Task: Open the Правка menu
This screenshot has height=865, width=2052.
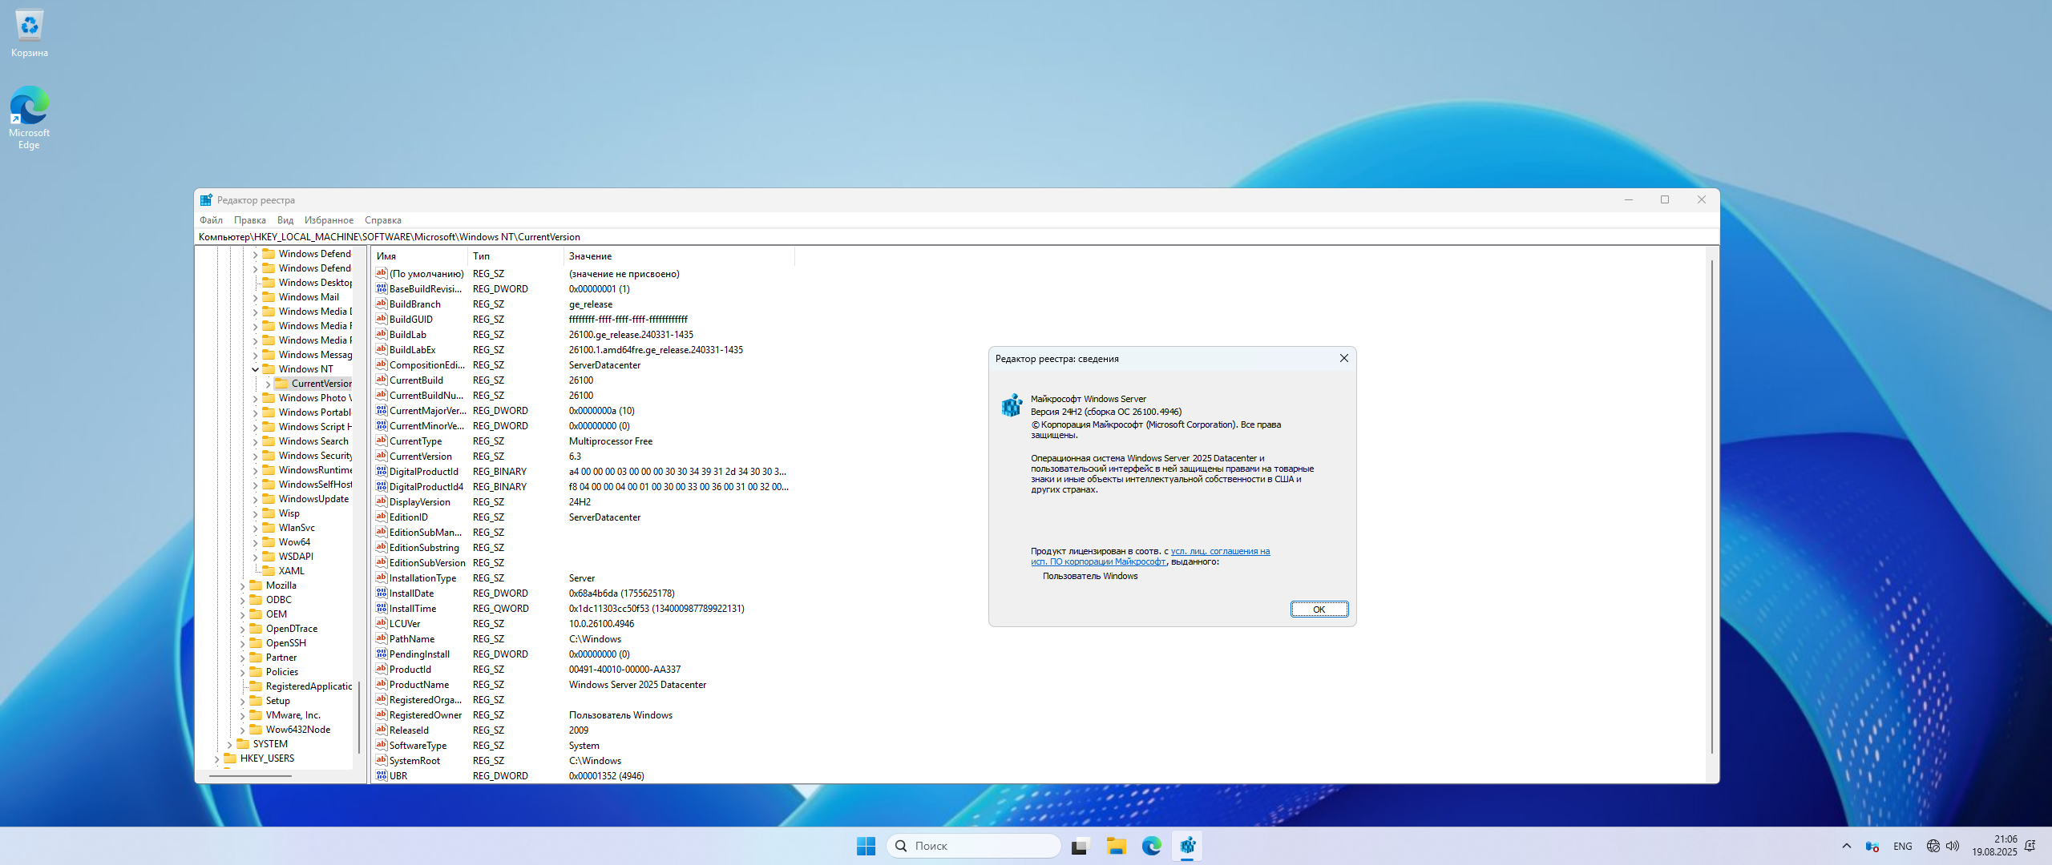Action: click(x=250, y=219)
